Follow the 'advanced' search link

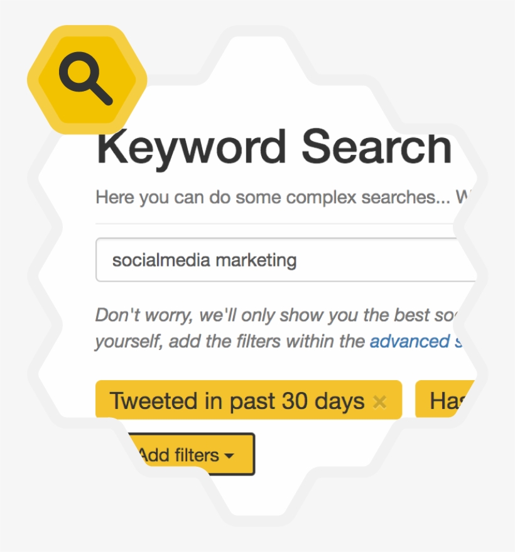[408, 341]
